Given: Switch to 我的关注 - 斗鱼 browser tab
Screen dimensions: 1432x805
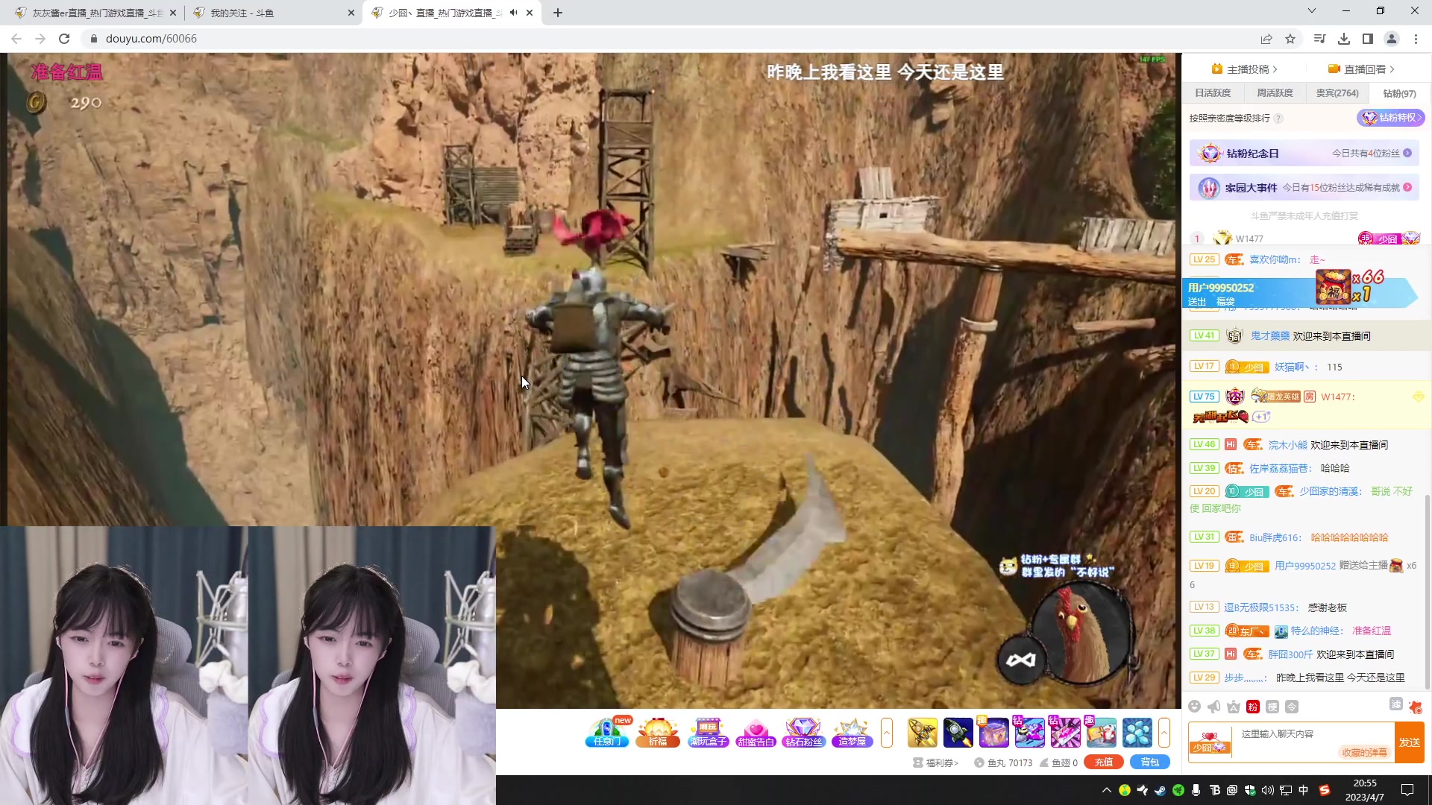Looking at the screenshot, I should [x=273, y=13].
